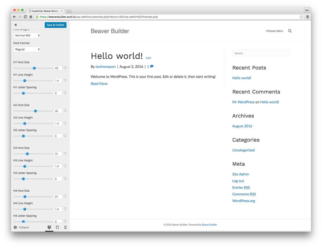
Task: Reset the H3 Font Size value
Action: [65, 153]
